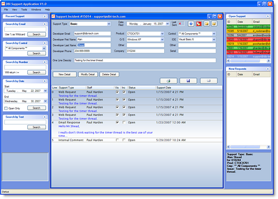This screenshot has height=199, width=278.
Task: Collapse the Search by Text panel chevron
Action: [x=45, y=117]
